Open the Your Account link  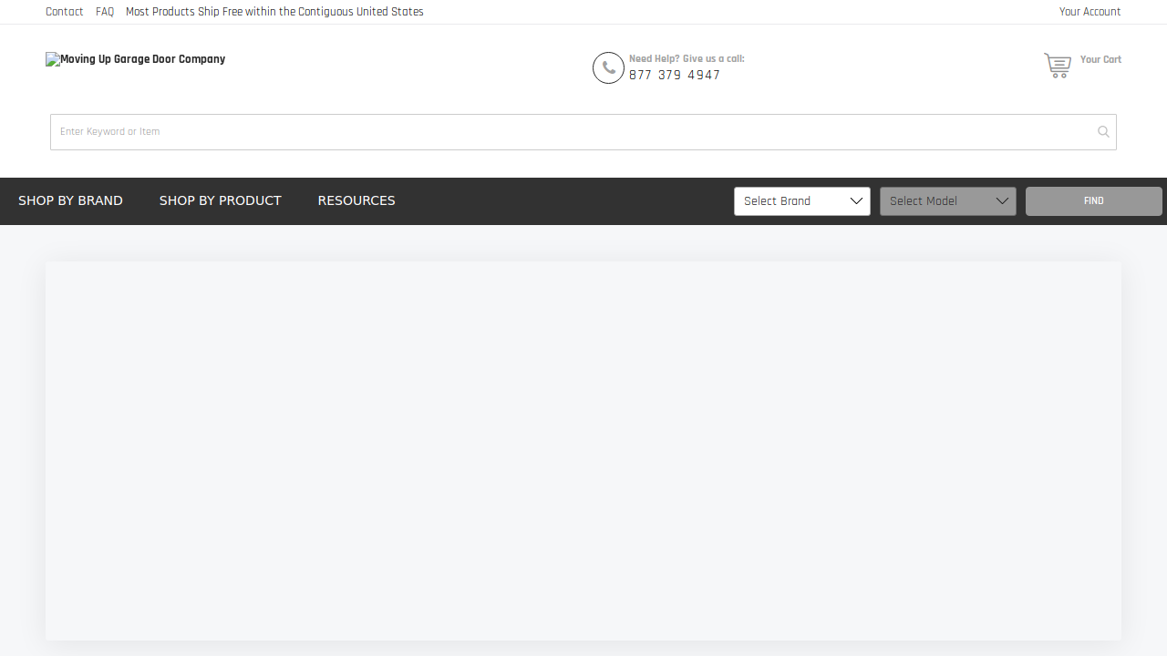[x=1090, y=12]
